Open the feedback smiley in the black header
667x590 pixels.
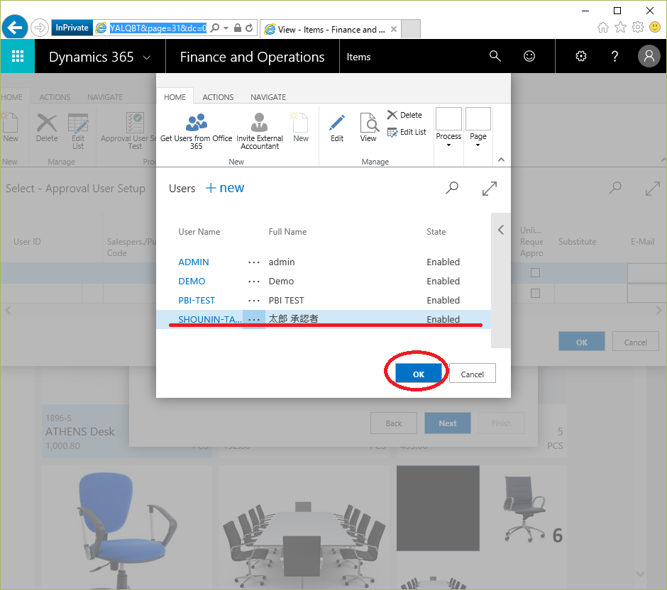tap(529, 56)
